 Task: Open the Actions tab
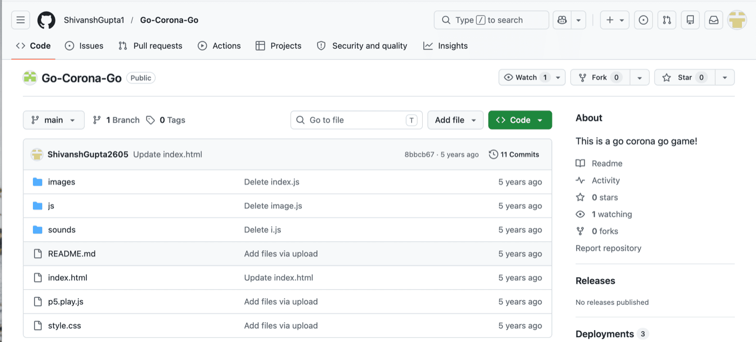pos(219,46)
